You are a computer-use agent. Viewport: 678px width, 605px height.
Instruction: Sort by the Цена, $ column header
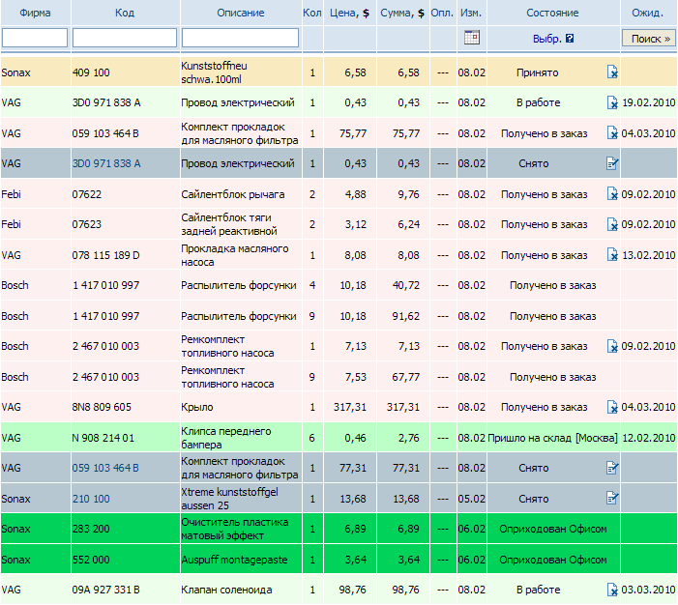[349, 13]
